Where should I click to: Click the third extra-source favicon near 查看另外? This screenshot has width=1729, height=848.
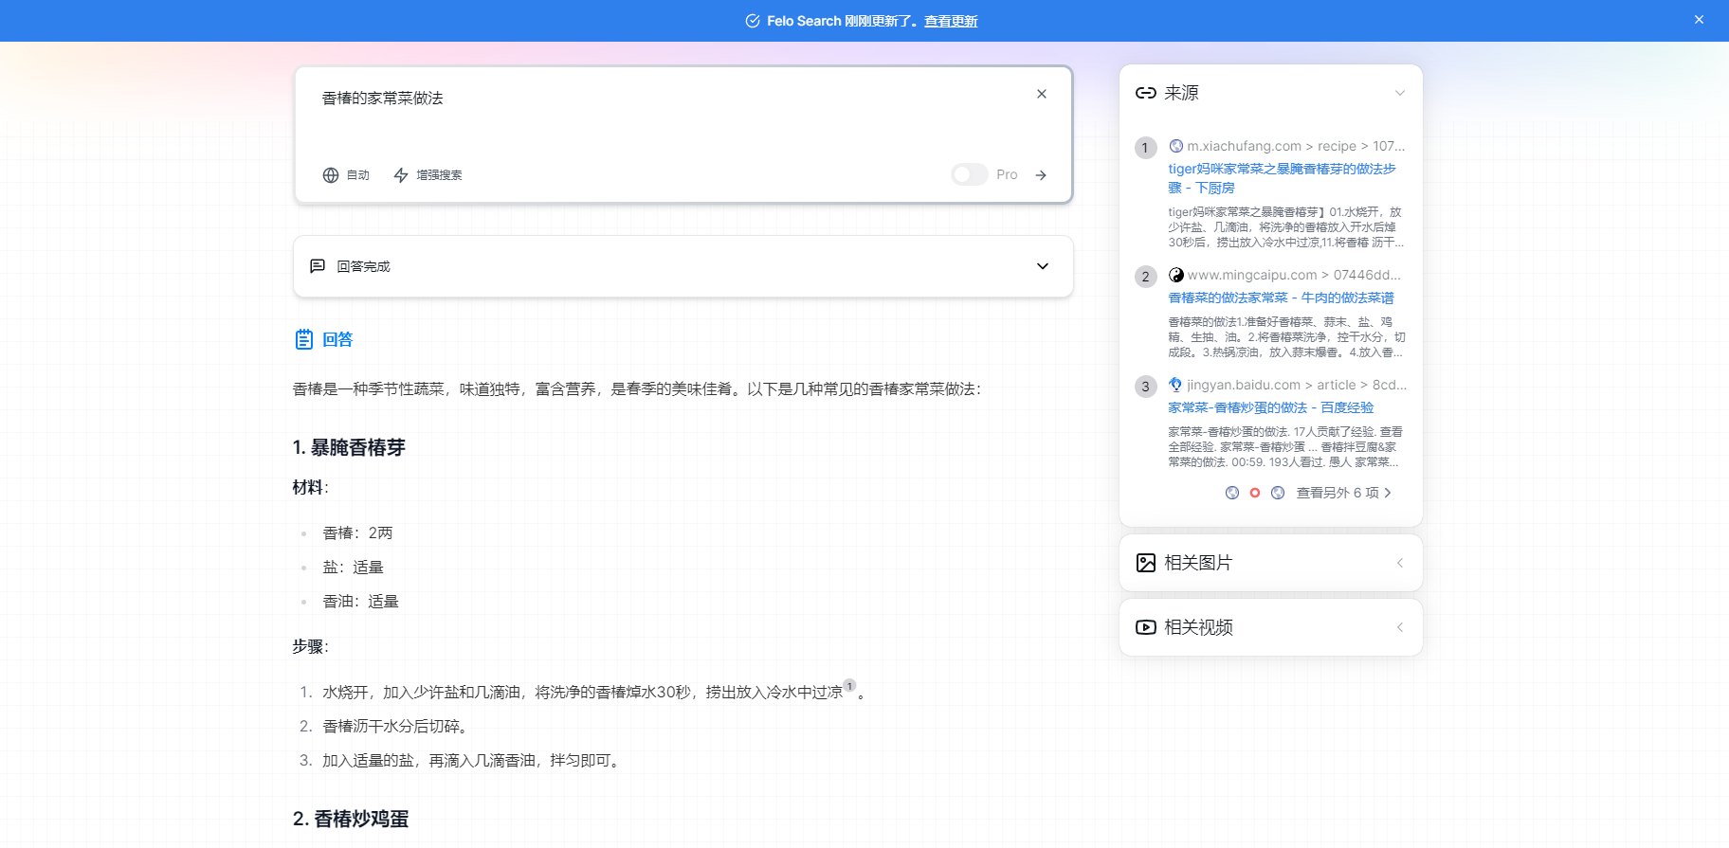tap(1278, 493)
